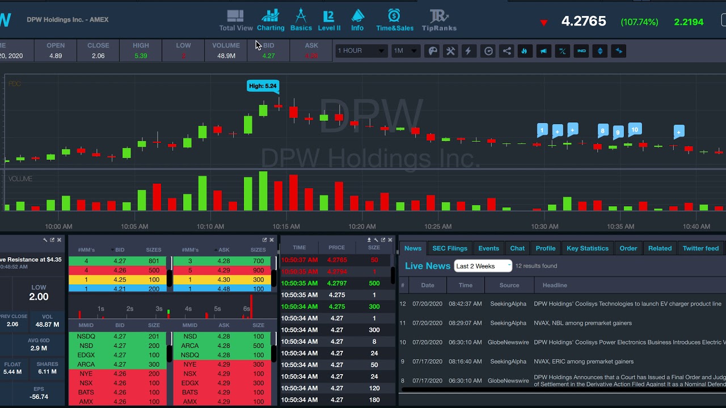Open the Basics view
This screenshot has height=408, width=726.
pos(301,20)
